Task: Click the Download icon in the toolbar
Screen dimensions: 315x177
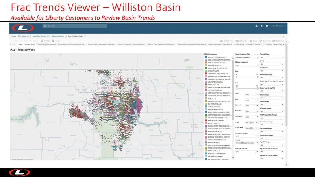Action: (261, 41)
